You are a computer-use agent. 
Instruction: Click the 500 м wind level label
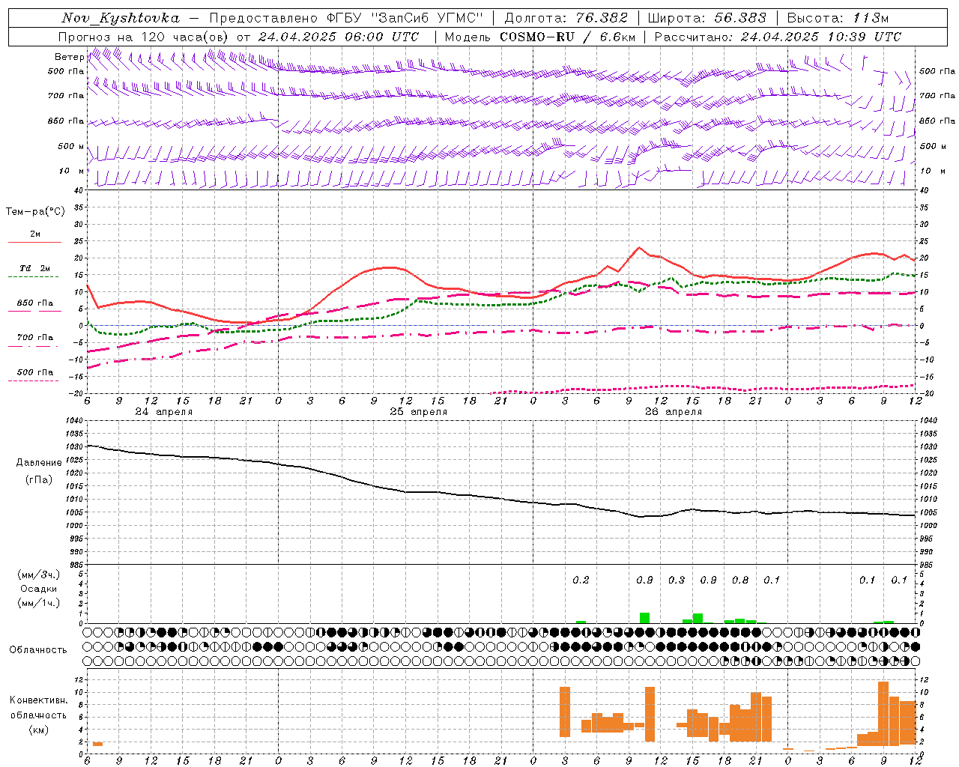71,146
